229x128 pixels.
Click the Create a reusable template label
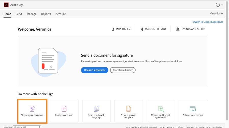(x=128, y=116)
